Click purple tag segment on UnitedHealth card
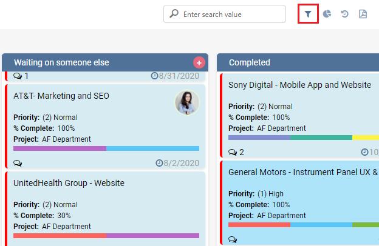The width and height of the screenshot is (379, 246). [x=153, y=236]
